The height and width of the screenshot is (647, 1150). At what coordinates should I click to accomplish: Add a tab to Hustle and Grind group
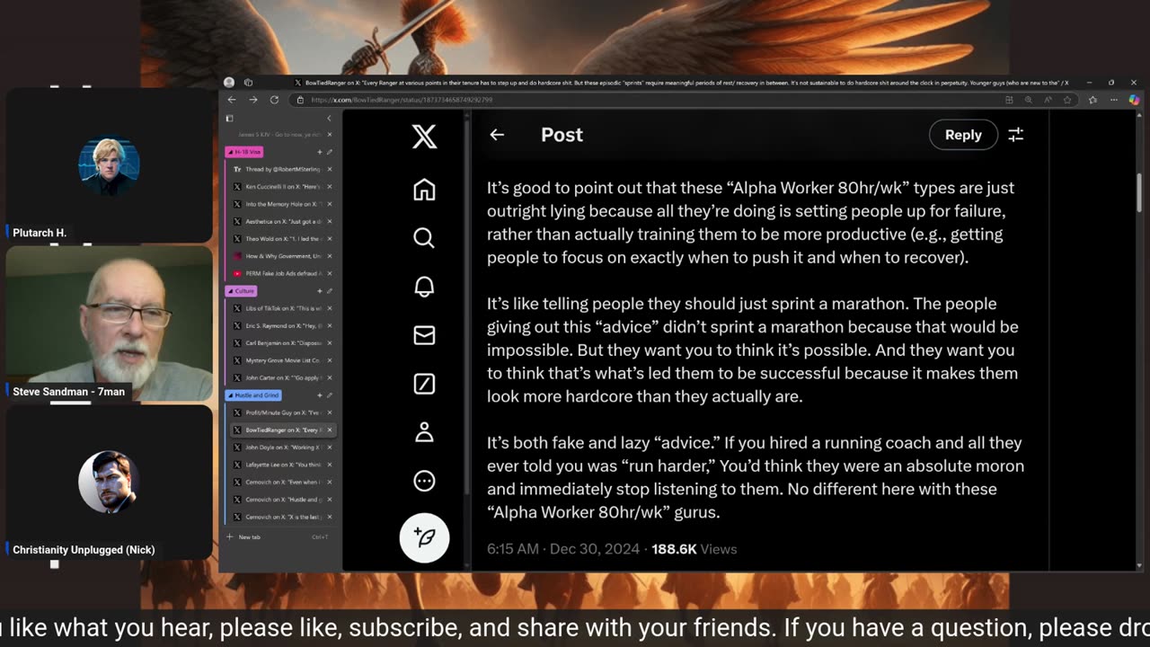click(320, 395)
